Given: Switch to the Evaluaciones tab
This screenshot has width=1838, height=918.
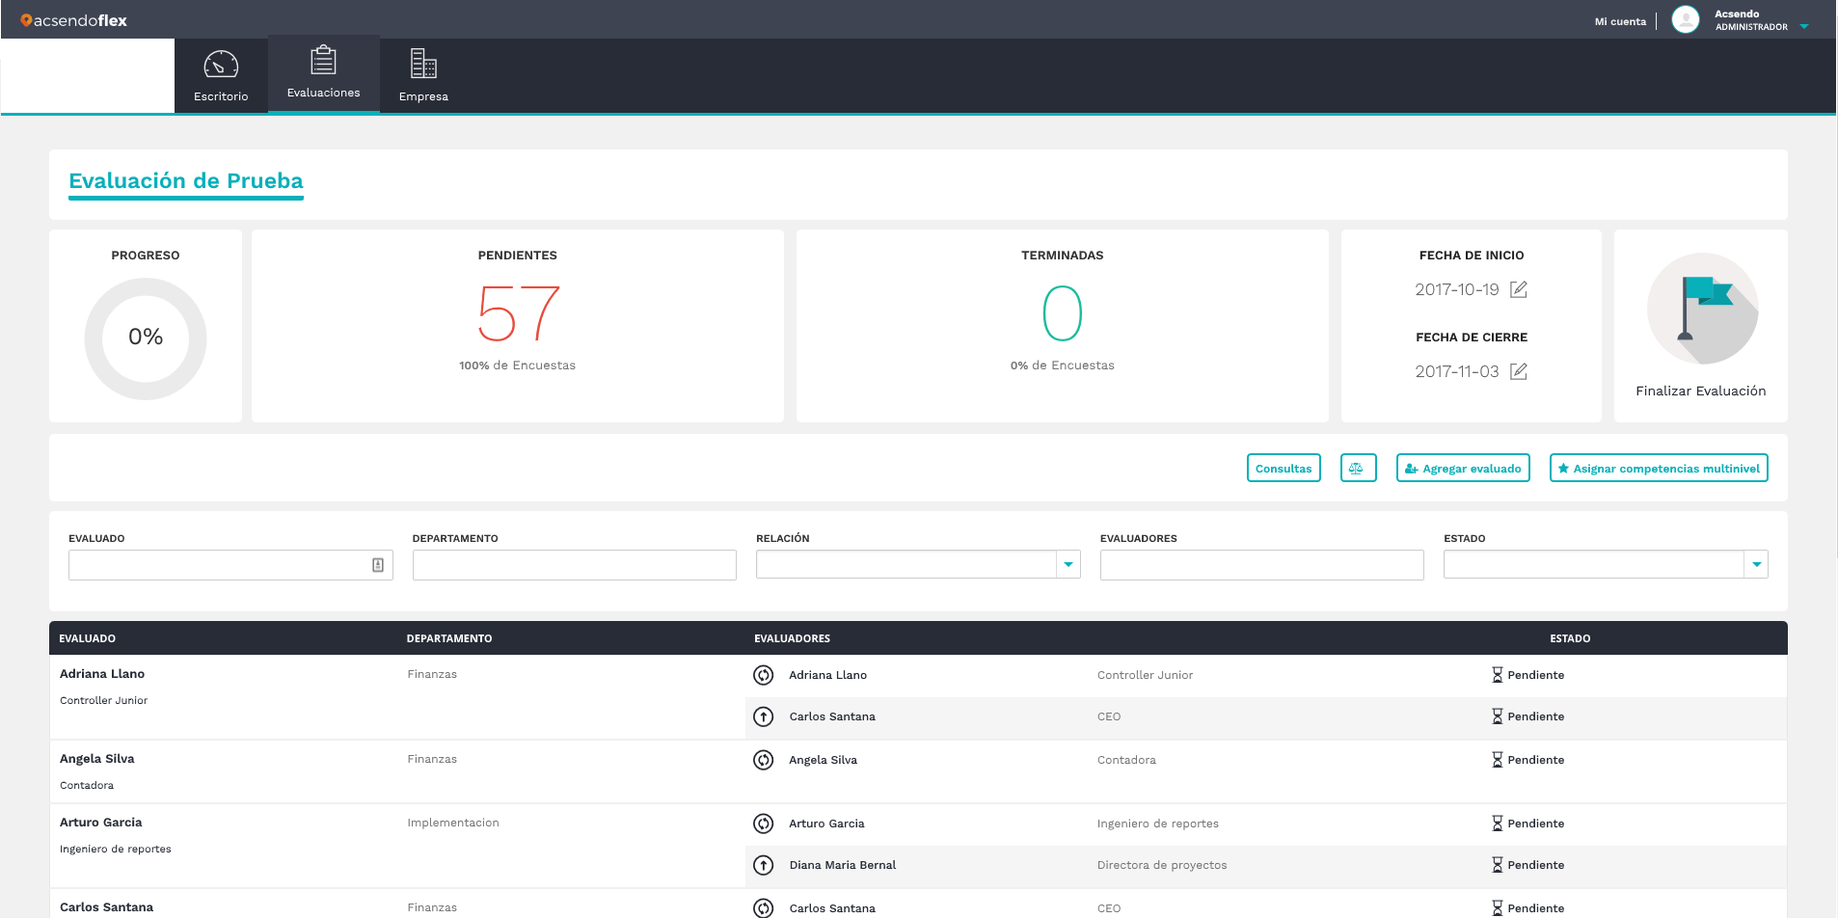Looking at the screenshot, I should click(x=323, y=74).
